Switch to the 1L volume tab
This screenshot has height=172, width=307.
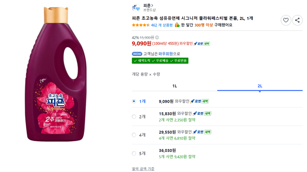[175, 86]
